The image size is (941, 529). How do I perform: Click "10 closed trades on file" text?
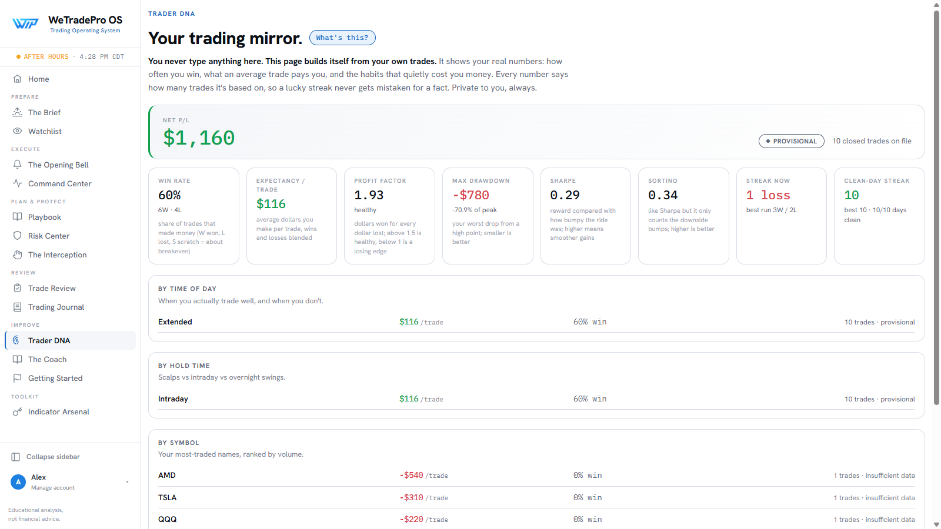[x=872, y=141]
